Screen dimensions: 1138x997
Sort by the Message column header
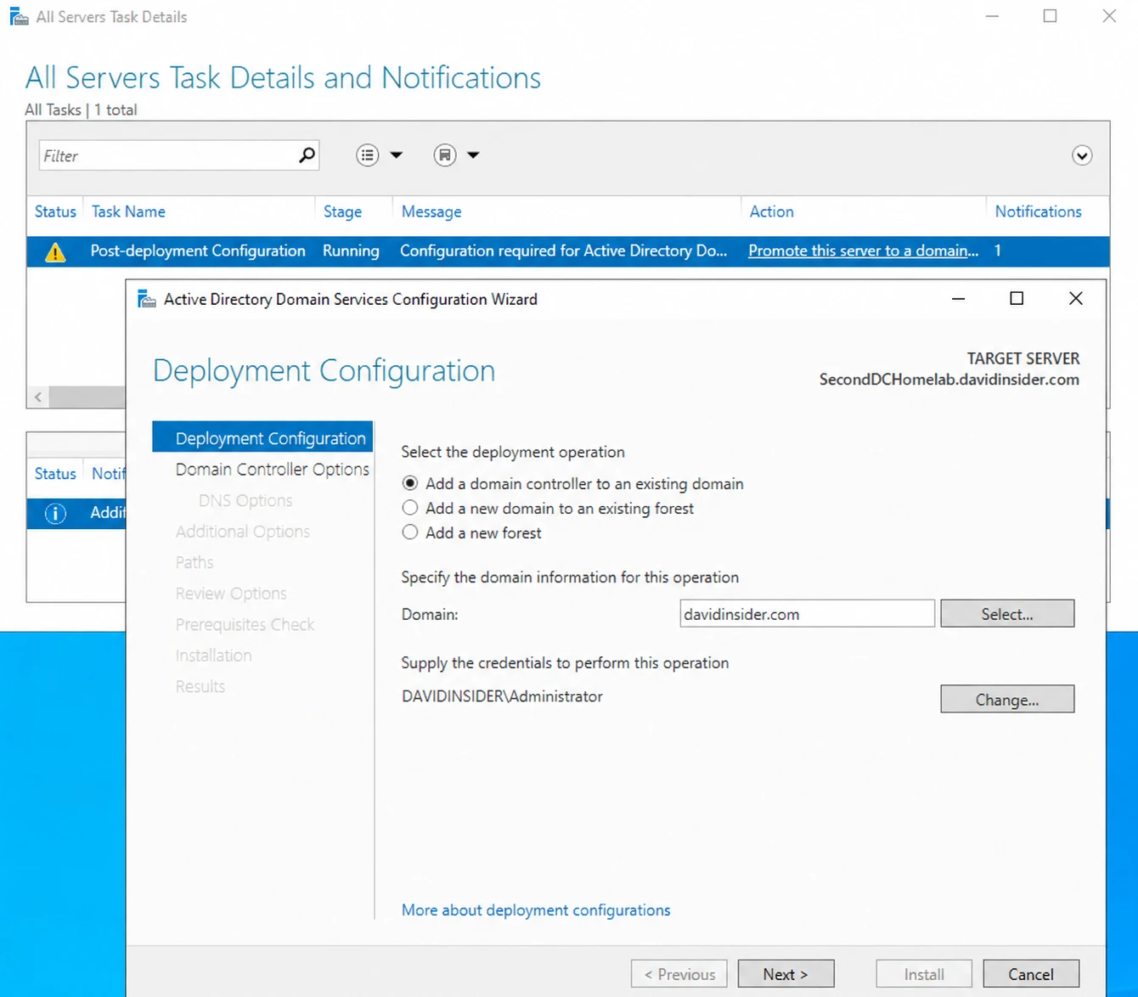tap(431, 211)
